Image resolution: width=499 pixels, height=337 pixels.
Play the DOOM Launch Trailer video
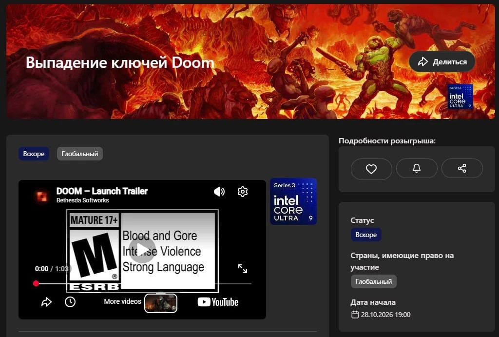coord(142,249)
